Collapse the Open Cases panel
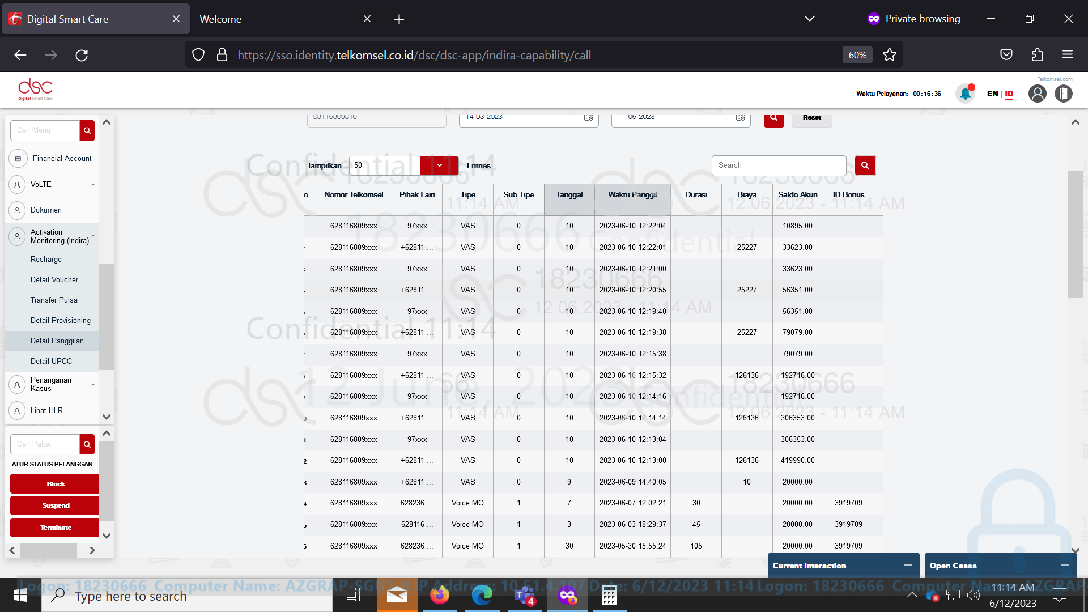 1065,565
